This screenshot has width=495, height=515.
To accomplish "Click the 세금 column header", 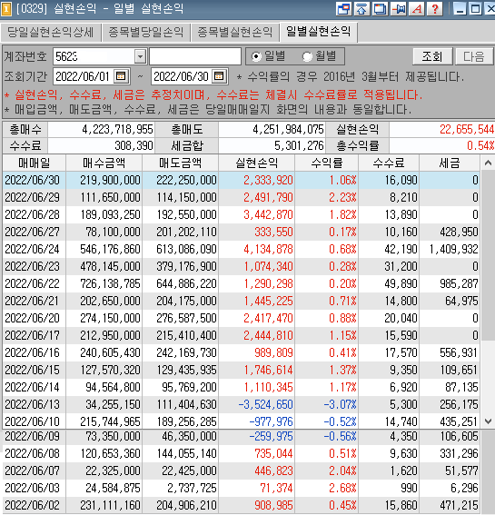I will coord(450,163).
